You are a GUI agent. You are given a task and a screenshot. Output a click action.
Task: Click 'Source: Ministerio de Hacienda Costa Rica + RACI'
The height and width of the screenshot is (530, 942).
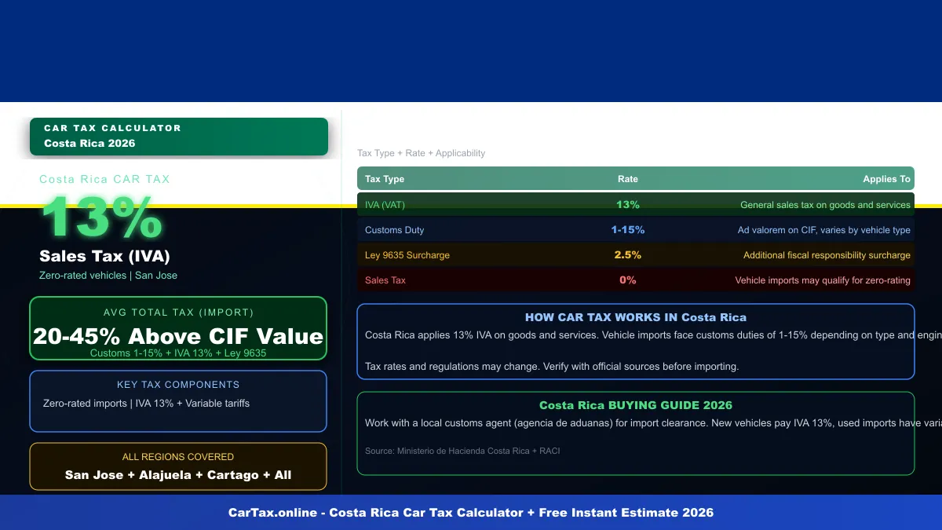click(x=462, y=451)
